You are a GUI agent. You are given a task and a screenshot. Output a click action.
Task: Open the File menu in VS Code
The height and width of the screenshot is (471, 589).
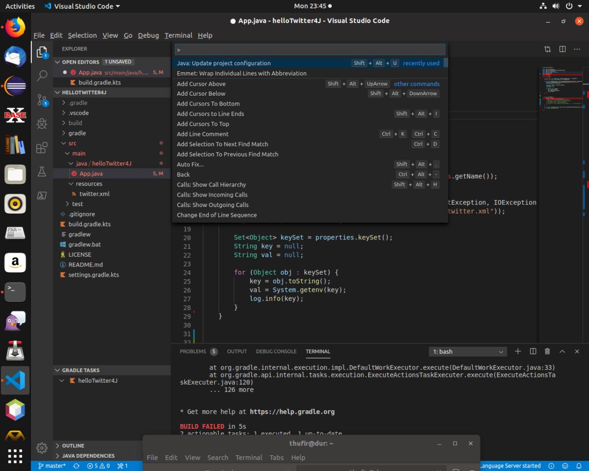(x=39, y=35)
